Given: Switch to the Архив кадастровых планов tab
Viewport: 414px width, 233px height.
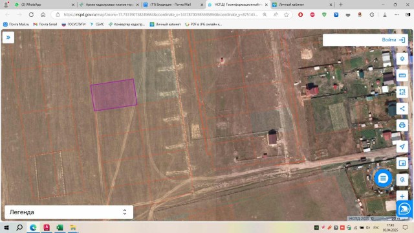Looking at the screenshot, I should [109, 5].
